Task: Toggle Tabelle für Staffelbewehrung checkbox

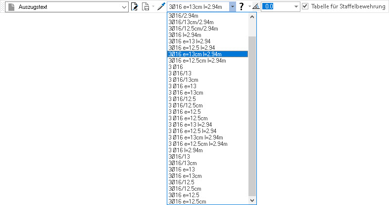Action: [305, 6]
